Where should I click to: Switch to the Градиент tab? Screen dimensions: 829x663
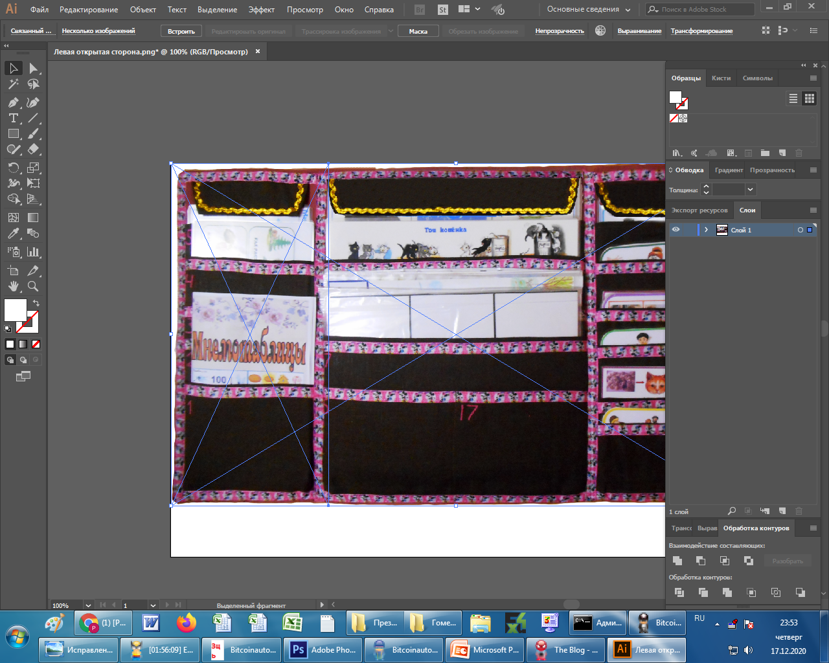pos(729,170)
